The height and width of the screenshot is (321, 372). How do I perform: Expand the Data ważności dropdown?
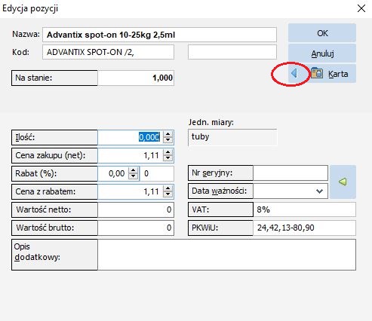pyautogui.click(x=319, y=191)
